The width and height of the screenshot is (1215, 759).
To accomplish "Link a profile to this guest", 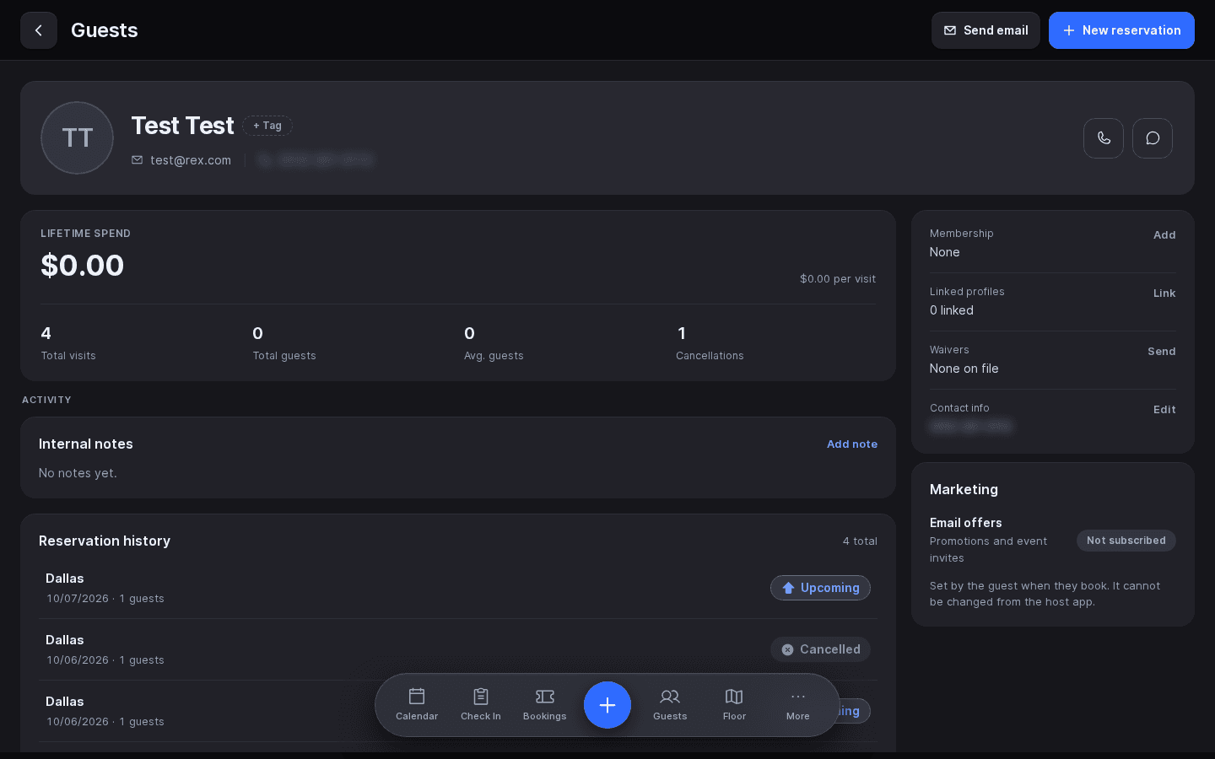I will click(1164, 293).
